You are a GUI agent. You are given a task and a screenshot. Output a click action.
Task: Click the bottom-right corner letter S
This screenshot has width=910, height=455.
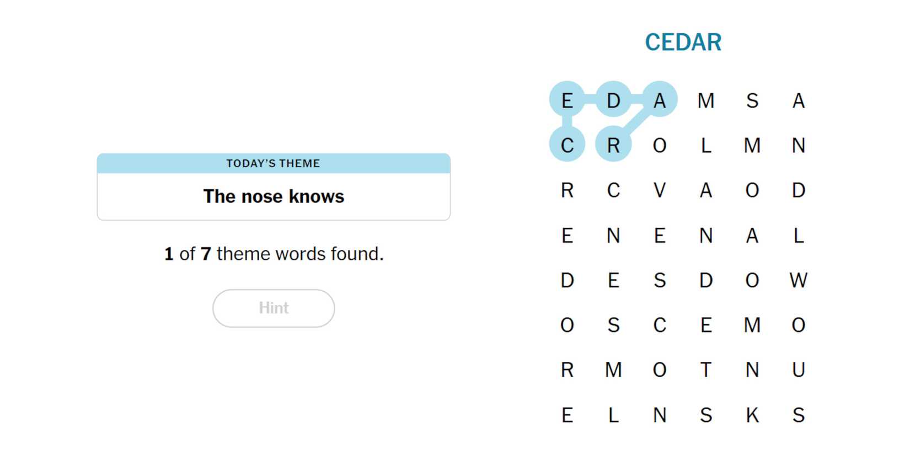799,415
